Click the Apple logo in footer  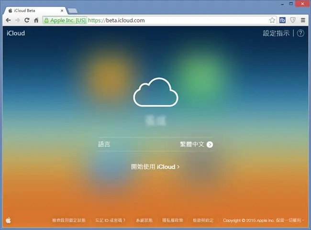pyautogui.click(x=8, y=220)
